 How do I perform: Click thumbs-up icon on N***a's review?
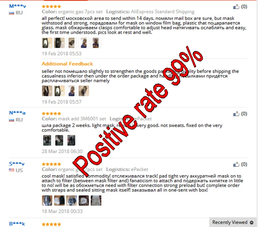[236, 114]
